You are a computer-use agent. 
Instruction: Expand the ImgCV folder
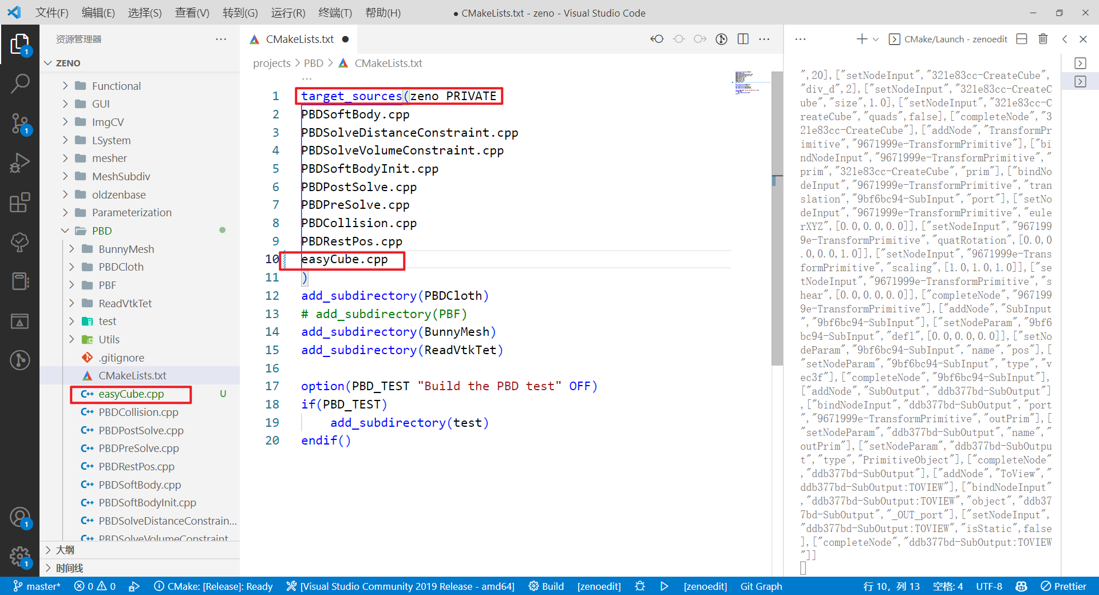pyautogui.click(x=141, y=122)
